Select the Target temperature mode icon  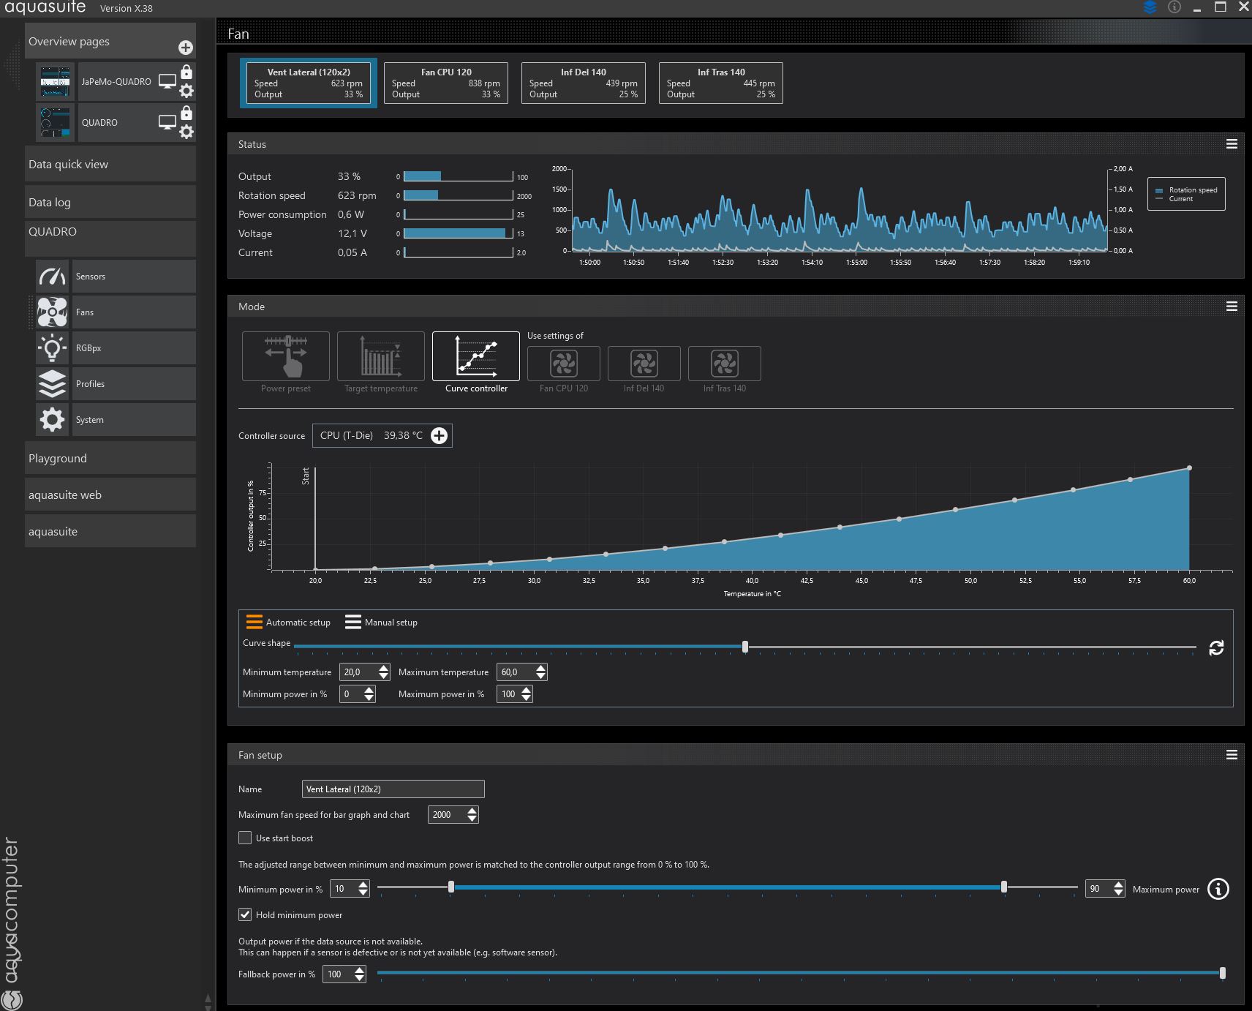click(x=380, y=356)
